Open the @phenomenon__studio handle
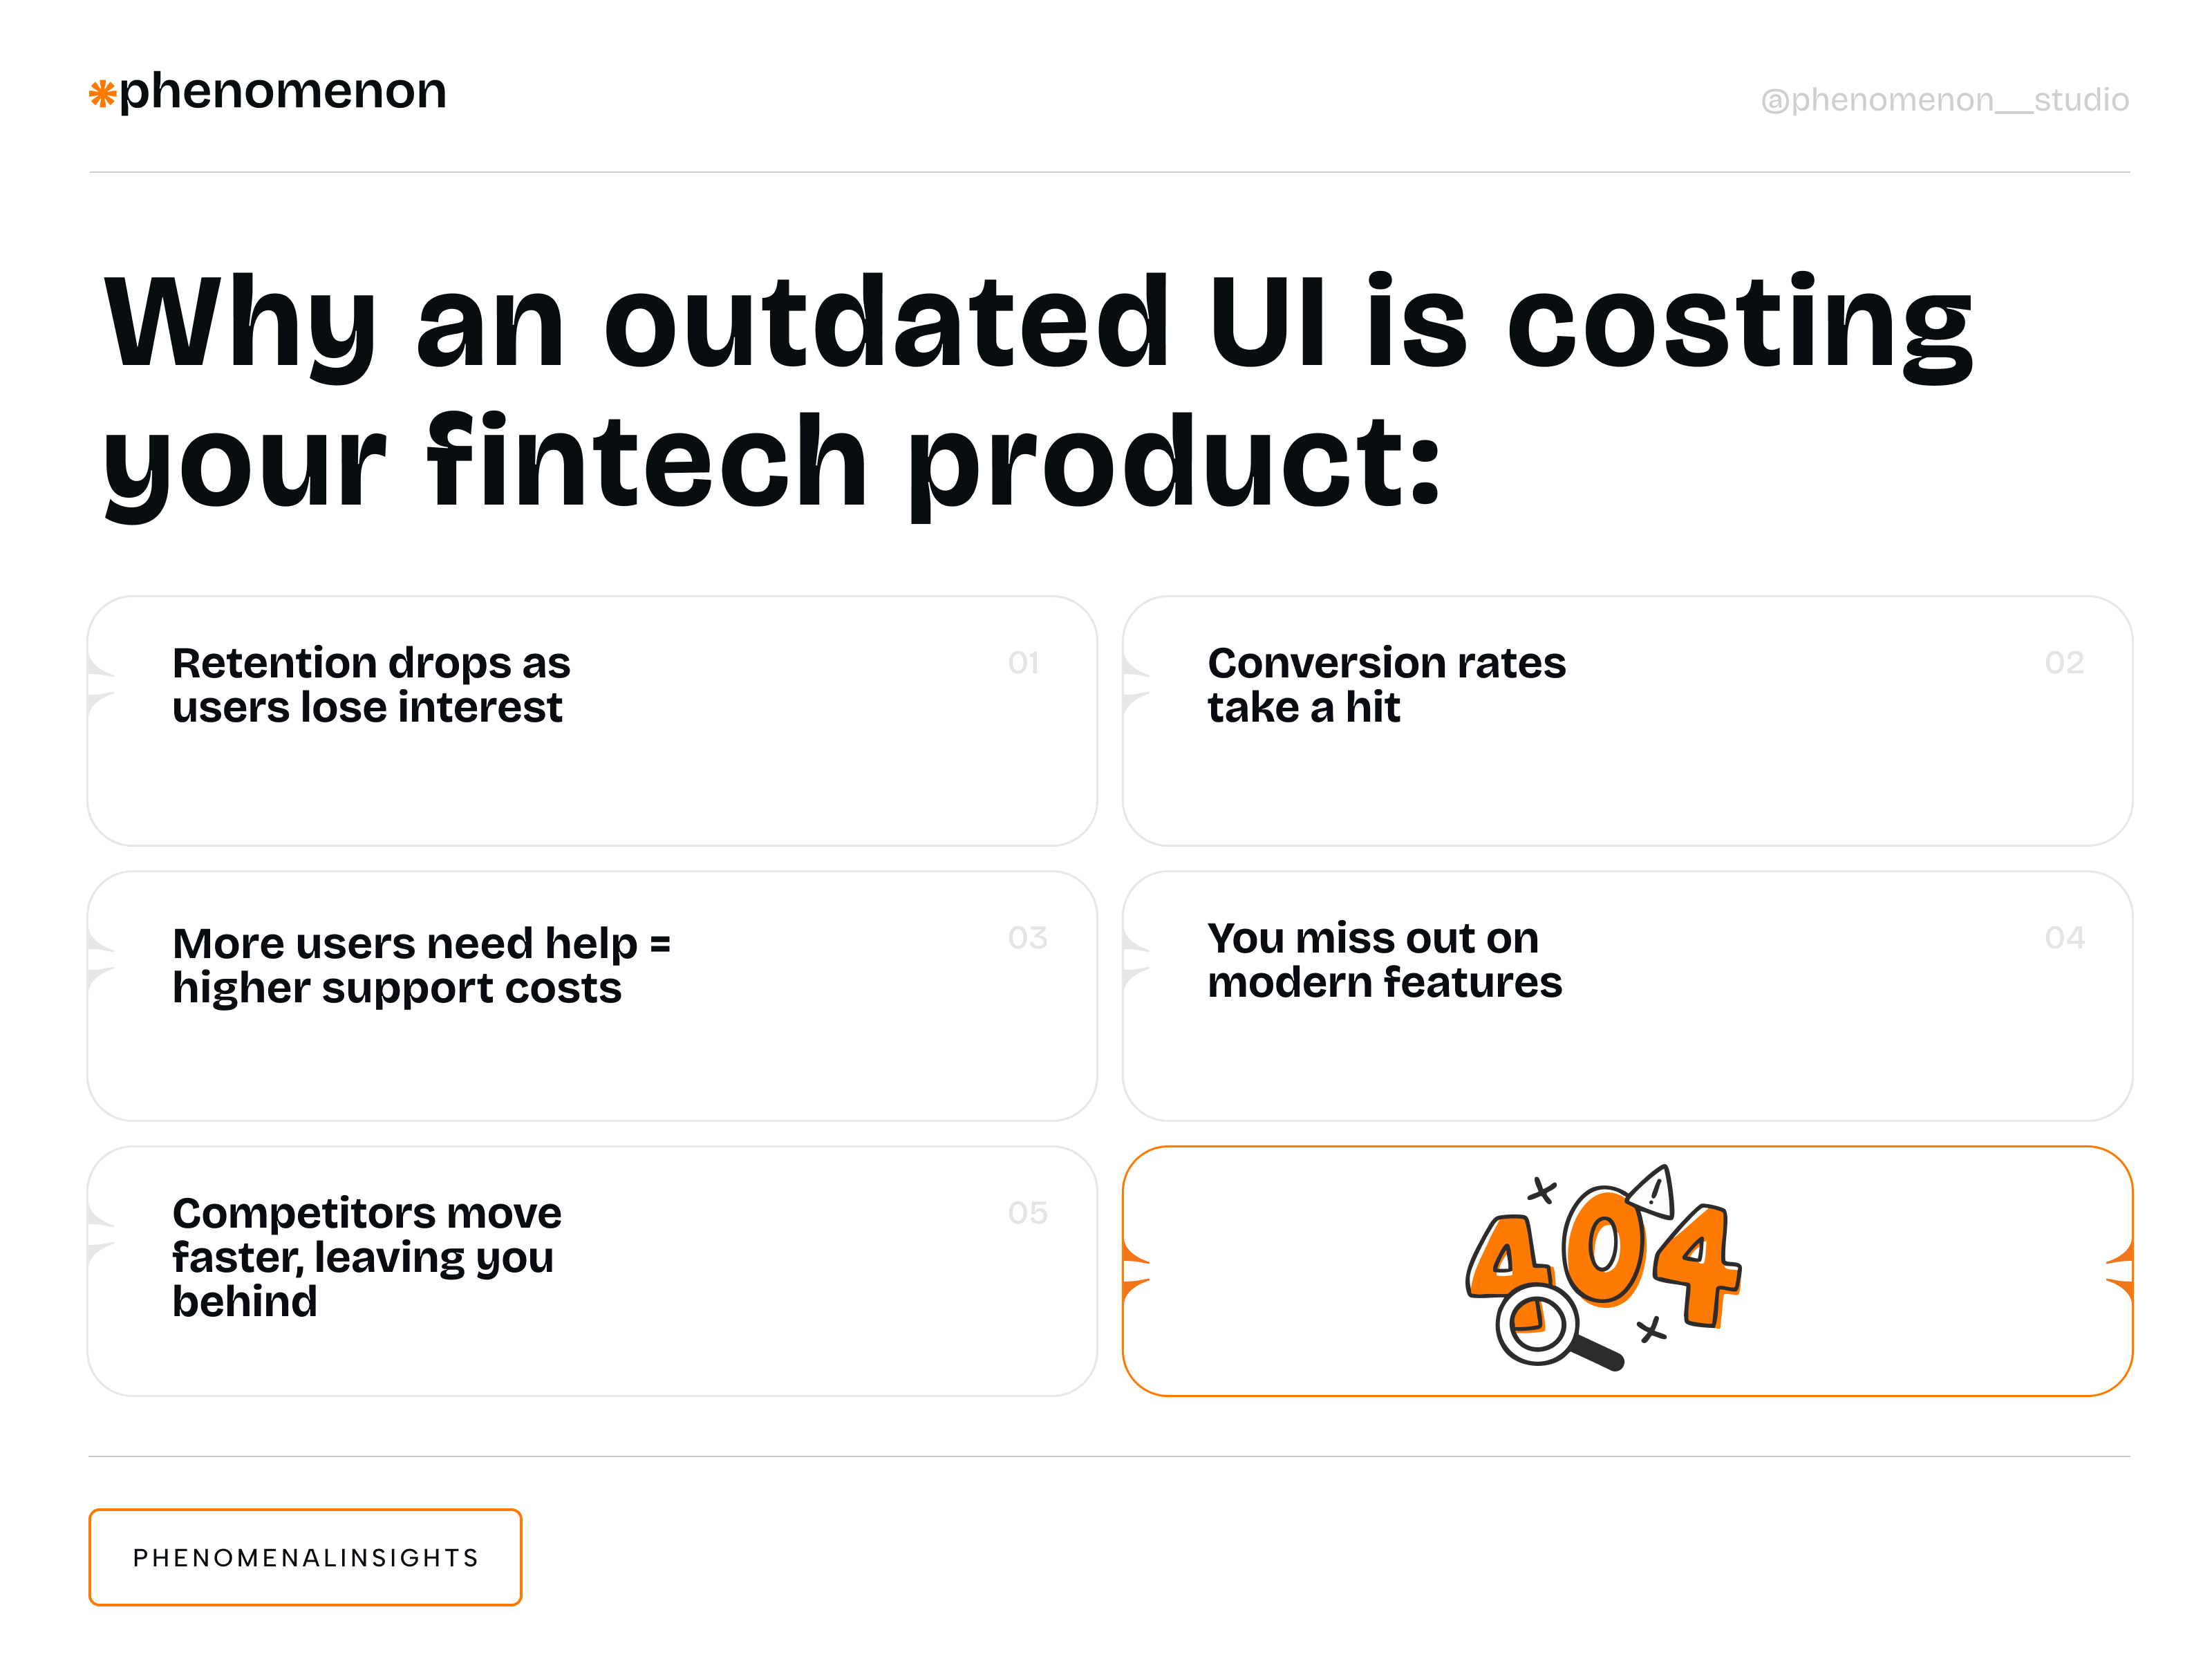Screen dimensions: 2212x1659 click(x=1944, y=100)
